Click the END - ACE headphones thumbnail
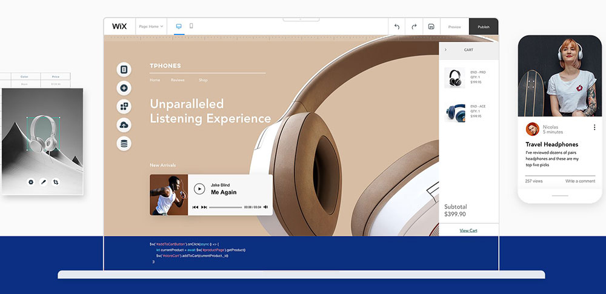The height and width of the screenshot is (294, 606). 454,112
